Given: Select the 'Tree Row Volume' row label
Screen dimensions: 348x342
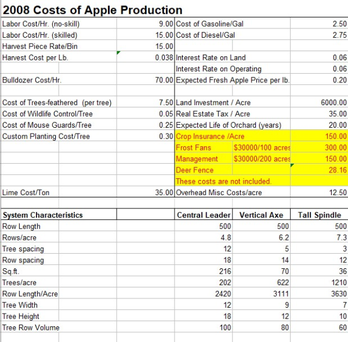Looking at the screenshot, I should click(x=31, y=327).
